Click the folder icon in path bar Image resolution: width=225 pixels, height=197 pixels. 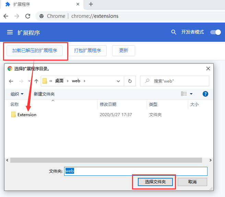pyautogui.click(x=45, y=81)
